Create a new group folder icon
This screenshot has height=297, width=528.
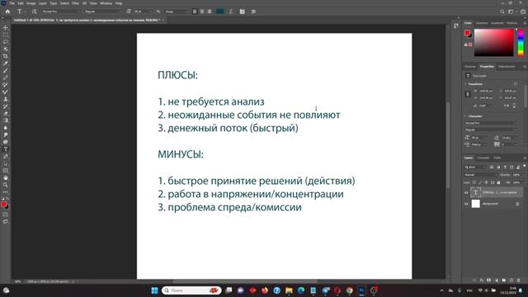pos(504,280)
